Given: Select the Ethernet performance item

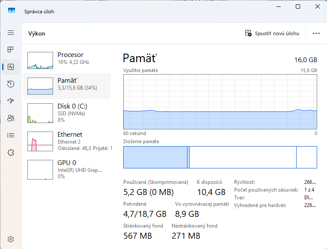Looking at the screenshot, I should [67, 141].
